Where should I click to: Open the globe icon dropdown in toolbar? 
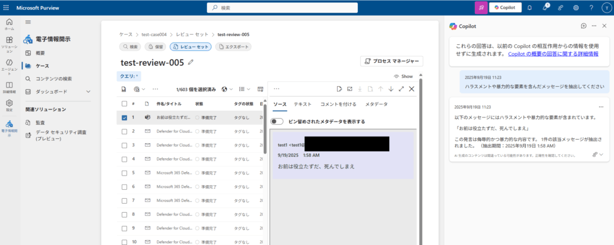tap(227, 89)
